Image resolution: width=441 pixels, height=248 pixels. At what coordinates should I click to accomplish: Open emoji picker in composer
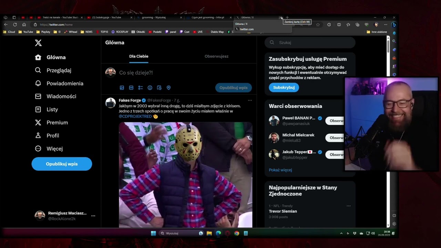(x=150, y=88)
